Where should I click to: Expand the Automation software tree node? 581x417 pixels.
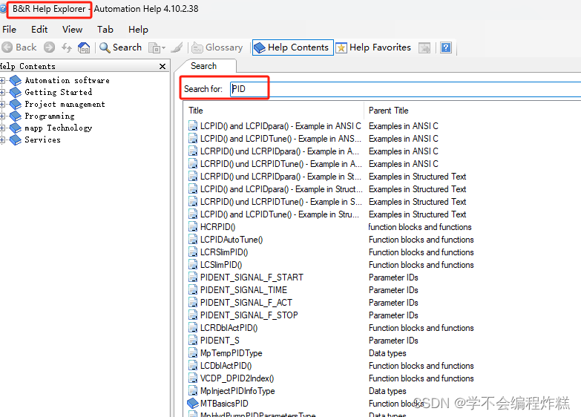(x=2, y=80)
